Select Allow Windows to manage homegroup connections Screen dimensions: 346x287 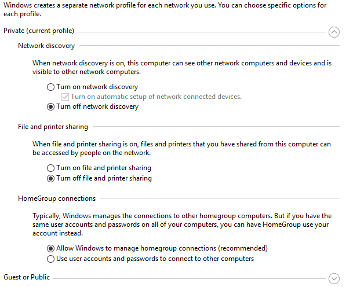pos(50,248)
